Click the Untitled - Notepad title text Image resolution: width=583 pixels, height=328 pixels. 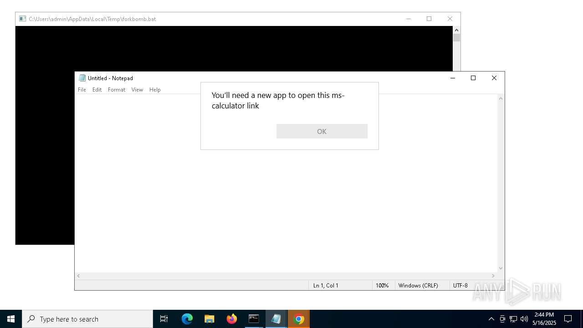[x=110, y=78]
